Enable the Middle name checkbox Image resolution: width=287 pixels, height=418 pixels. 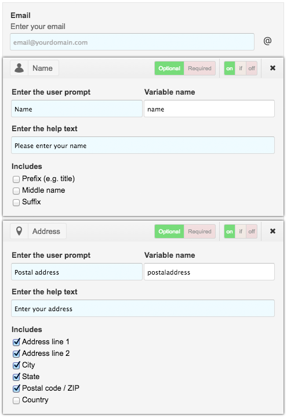click(16, 191)
